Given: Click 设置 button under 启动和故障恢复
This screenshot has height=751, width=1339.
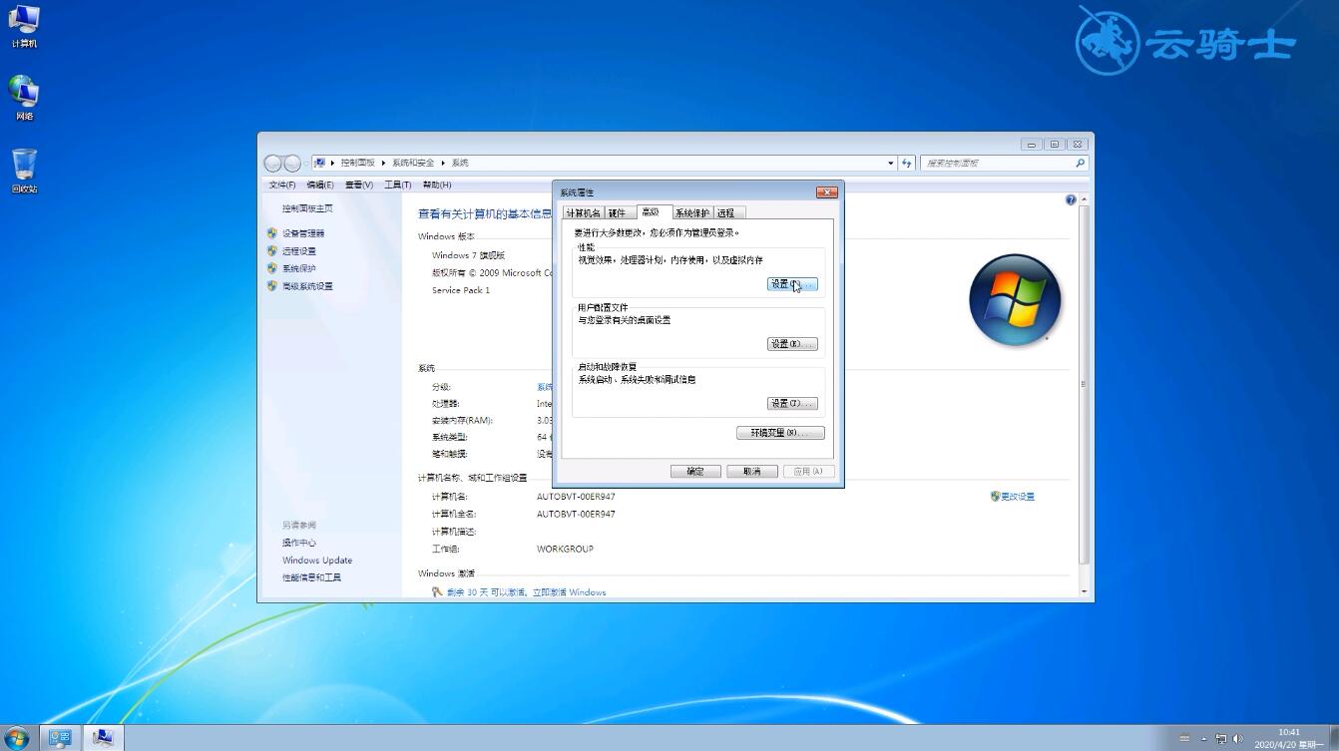Looking at the screenshot, I should tap(792, 404).
